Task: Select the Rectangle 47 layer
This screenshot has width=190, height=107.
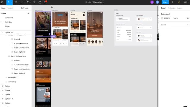Action: [x=12, y=78]
